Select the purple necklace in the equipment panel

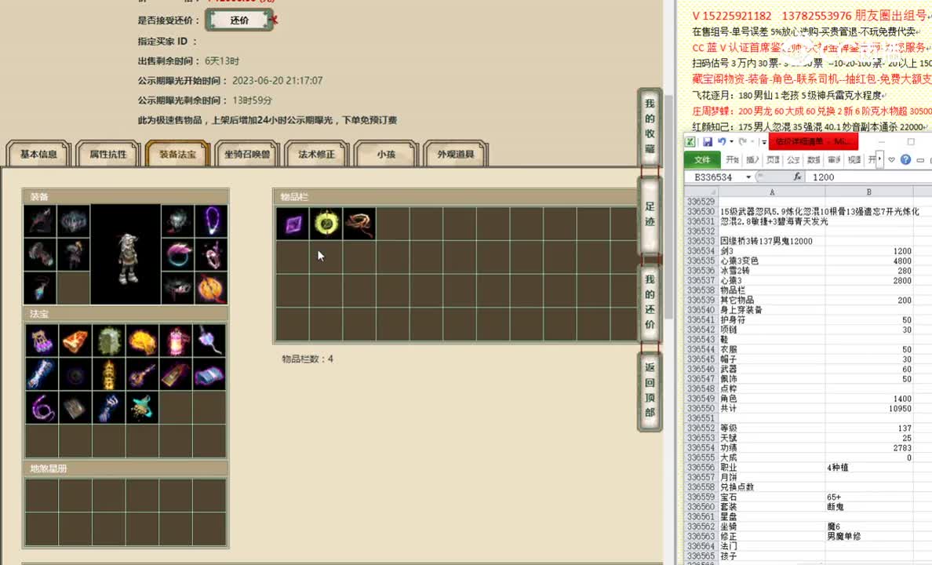[x=211, y=221]
